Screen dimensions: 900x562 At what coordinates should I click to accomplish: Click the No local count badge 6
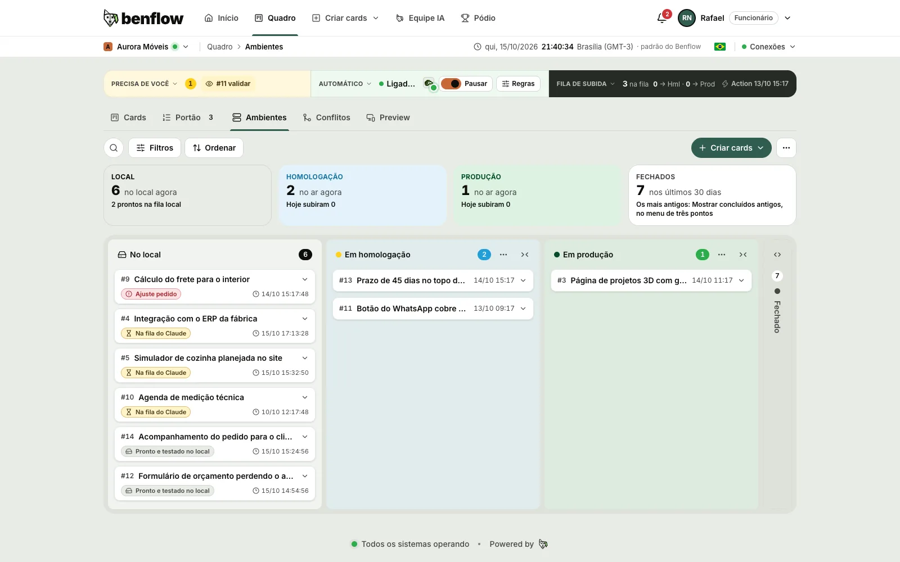[x=305, y=255]
